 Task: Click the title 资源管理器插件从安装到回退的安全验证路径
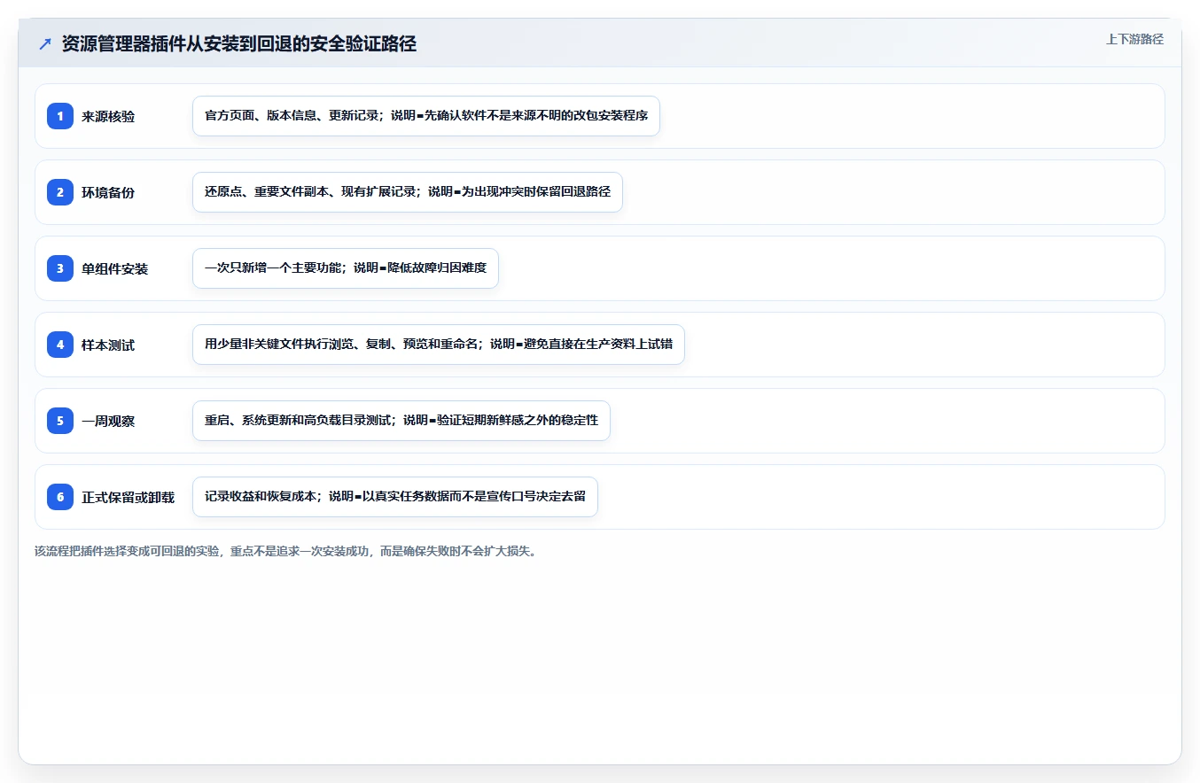pos(239,44)
